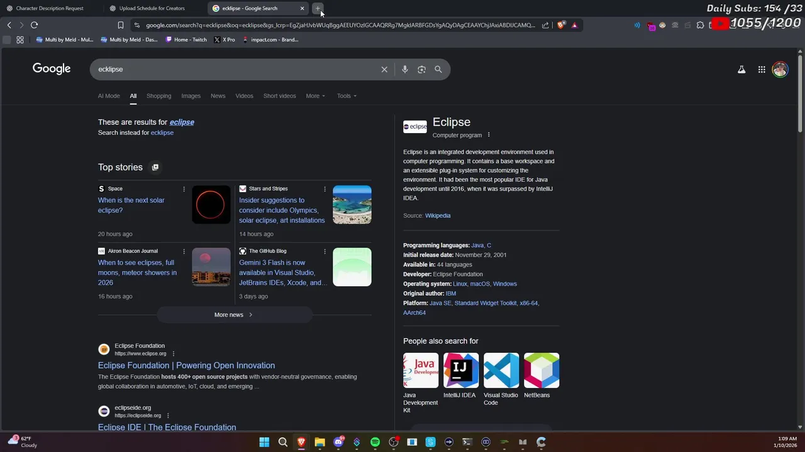Open the impact.com bookmark
This screenshot has height=452, width=805.
coord(270,40)
